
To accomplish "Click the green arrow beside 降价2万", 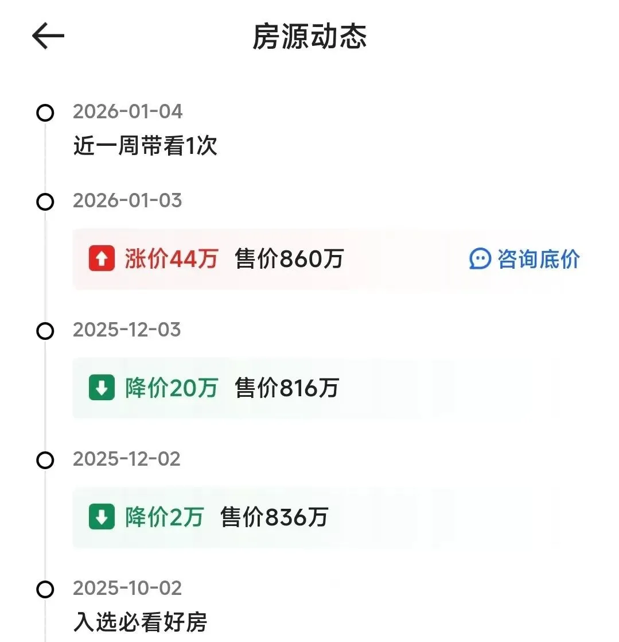I will coord(102,517).
